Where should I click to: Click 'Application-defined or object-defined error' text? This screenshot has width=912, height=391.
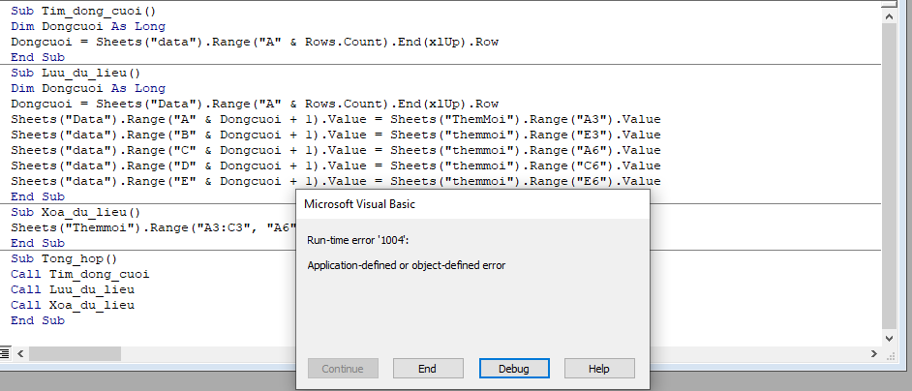click(407, 265)
